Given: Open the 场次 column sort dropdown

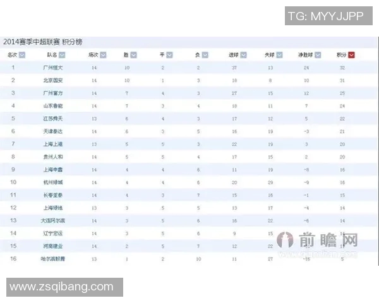Looking at the screenshot, I should point(103,55).
